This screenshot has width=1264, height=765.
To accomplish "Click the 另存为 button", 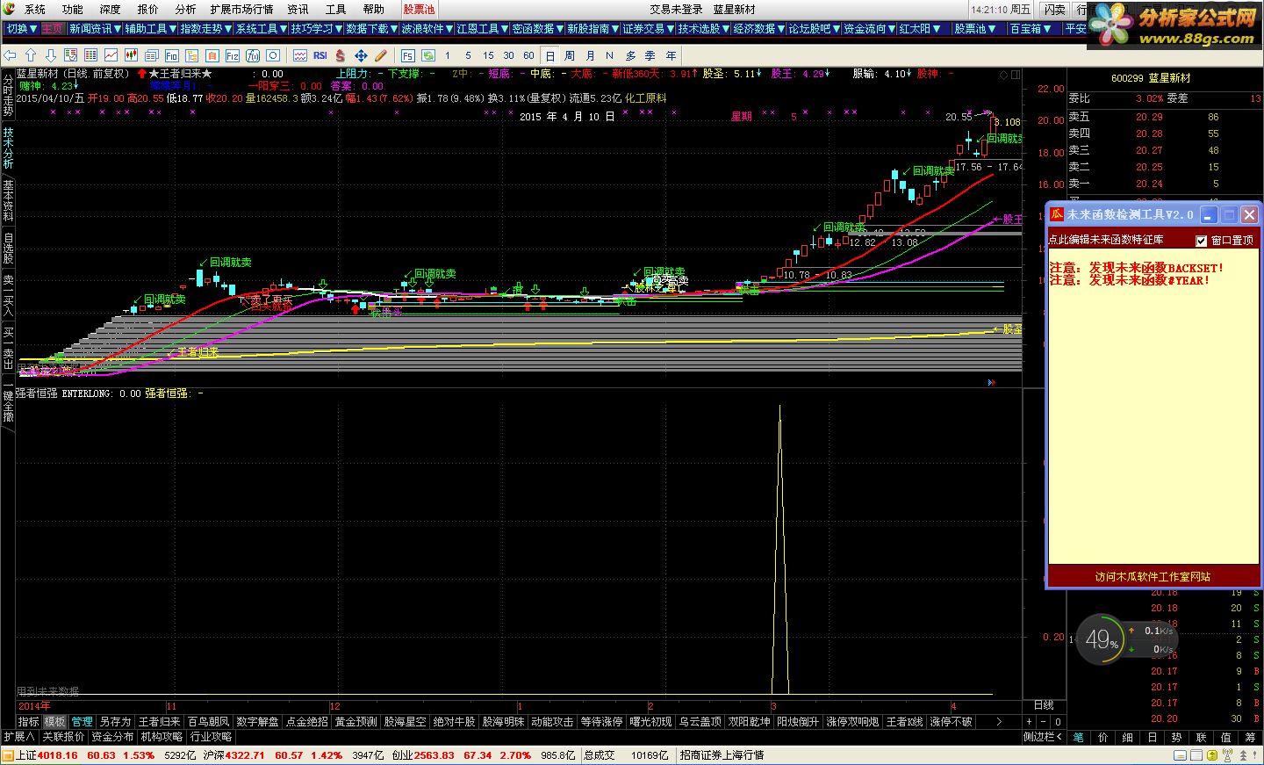I will pyautogui.click(x=115, y=722).
